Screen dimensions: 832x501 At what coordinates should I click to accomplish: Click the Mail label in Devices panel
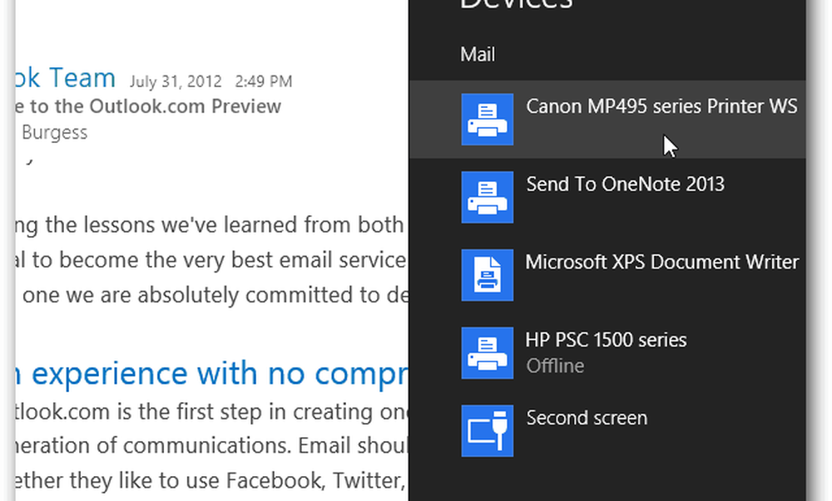coord(478,54)
